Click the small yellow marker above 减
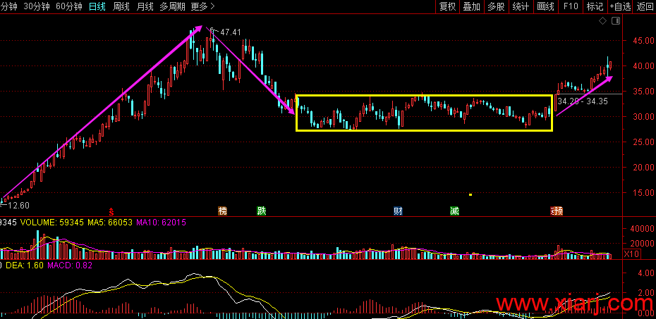Image resolution: width=656 pixels, height=319 pixels. (x=470, y=194)
